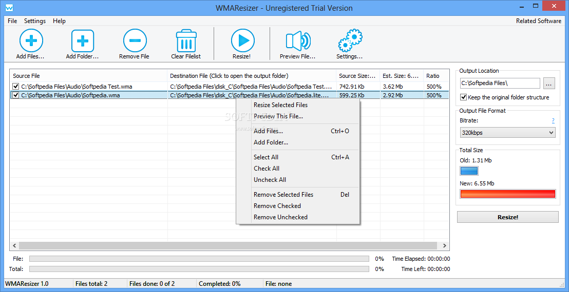Click the Clear Filelist trash icon
This screenshot has height=292, width=569.
(186, 41)
